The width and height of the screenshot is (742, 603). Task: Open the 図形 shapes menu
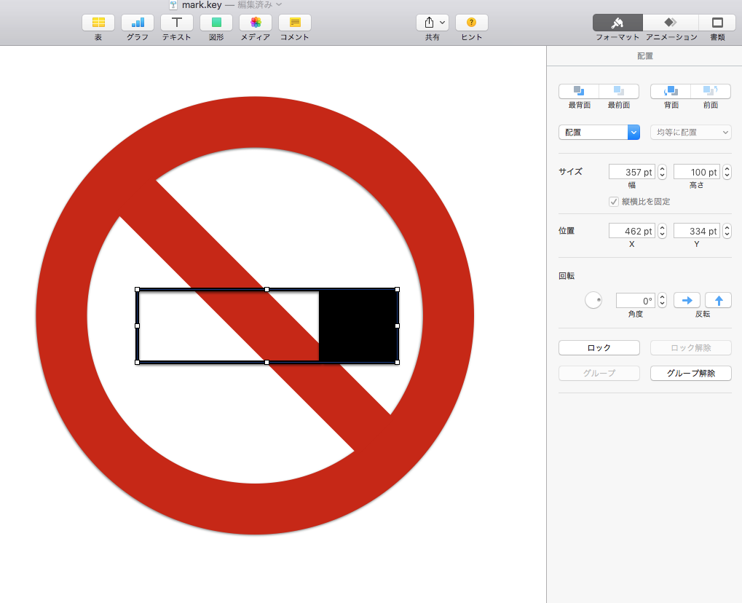pyautogui.click(x=216, y=23)
